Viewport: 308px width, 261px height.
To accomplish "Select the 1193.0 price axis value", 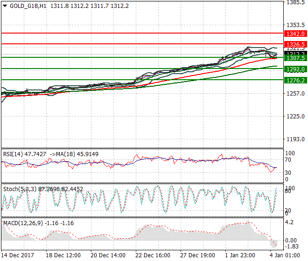I will pos(295,139).
